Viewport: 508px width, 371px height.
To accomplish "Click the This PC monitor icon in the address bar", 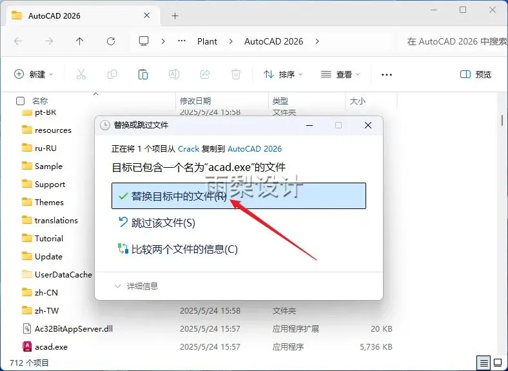I will click(x=144, y=41).
